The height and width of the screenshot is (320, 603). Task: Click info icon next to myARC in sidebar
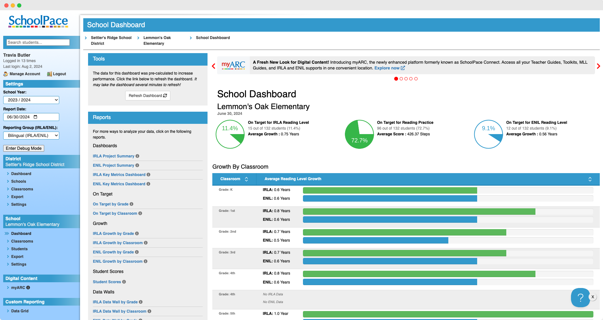click(x=28, y=288)
